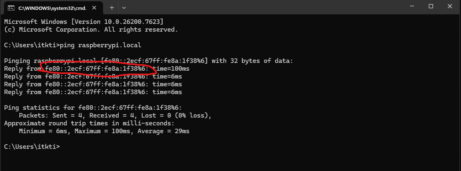This screenshot has height=171, width=461.
Task: Click the "time=100ms" reply value
Action: click(171, 69)
